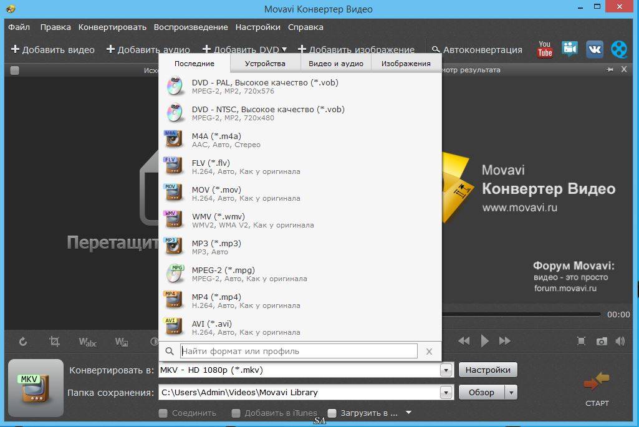Screen dimensions: 639x427
Task: Expand the Загрузить в dropdown arrow
Action: pyautogui.click(x=409, y=413)
